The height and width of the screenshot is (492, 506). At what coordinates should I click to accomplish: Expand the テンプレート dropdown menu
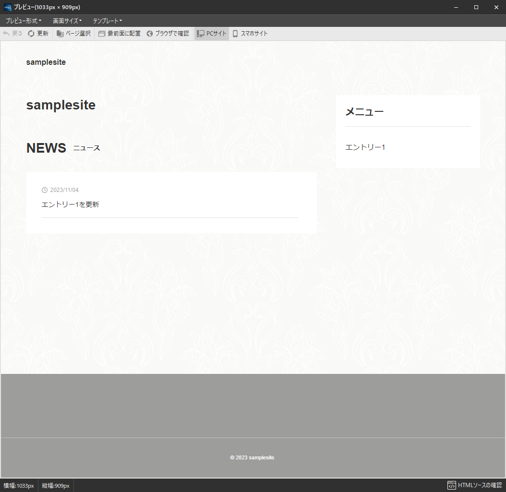click(107, 21)
